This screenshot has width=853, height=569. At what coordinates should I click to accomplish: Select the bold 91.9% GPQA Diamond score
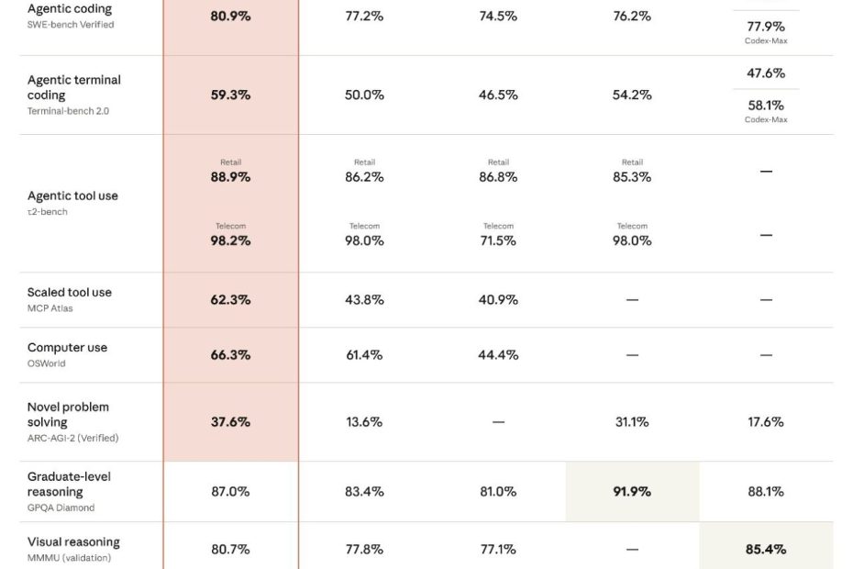[x=632, y=491]
